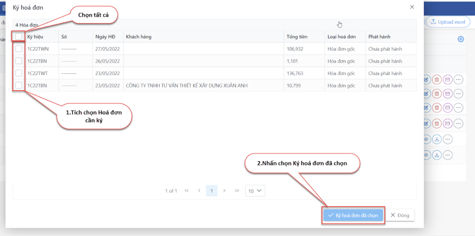Click next page arrow in pagination
This screenshot has height=236, width=475.
click(225, 191)
